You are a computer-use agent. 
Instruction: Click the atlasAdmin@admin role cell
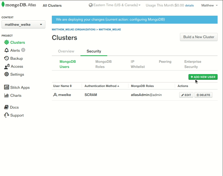(x=146, y=95)
